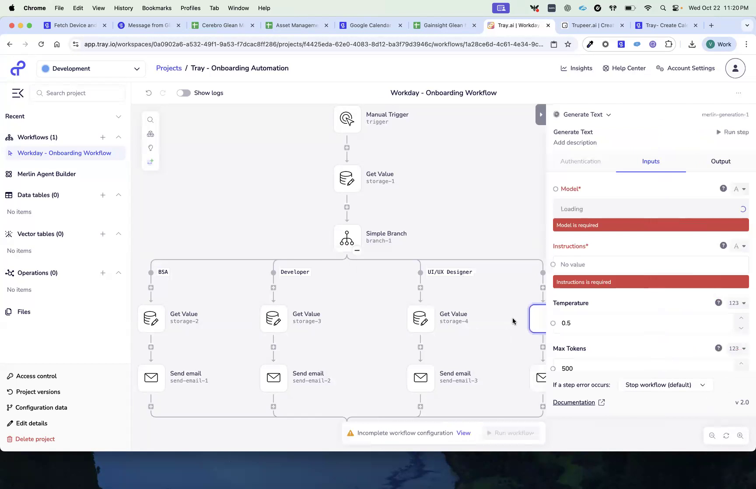Open the Merlin Agent Builder sidebar icon

[x=9, y=174]
